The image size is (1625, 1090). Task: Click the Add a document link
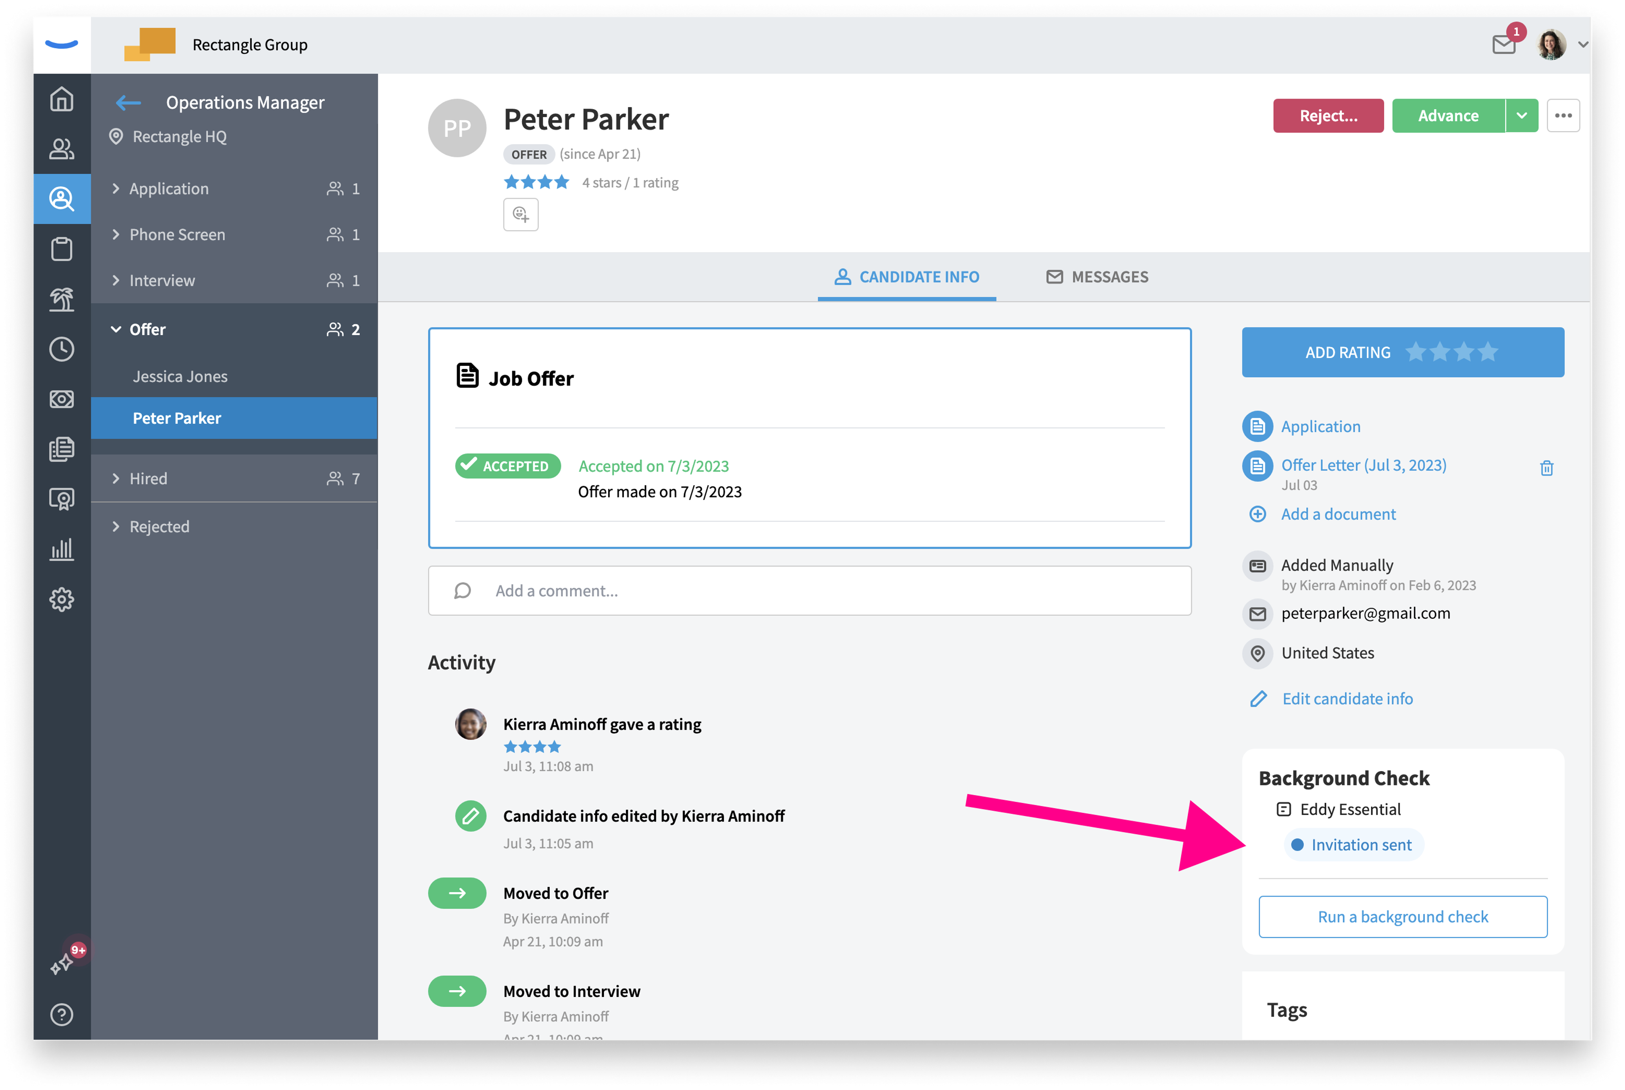1339,514
